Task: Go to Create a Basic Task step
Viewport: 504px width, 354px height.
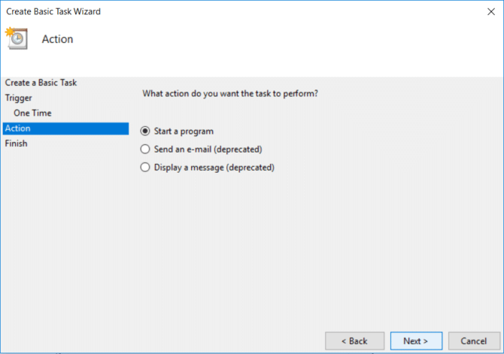Action: tap(41, 83)
